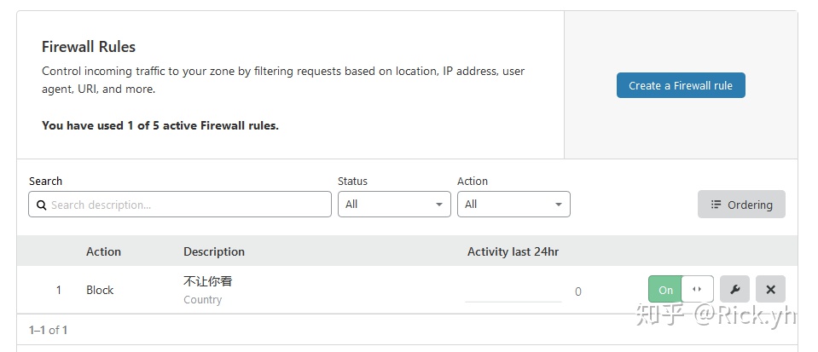Viewport: 818px width, 352px height.
Task: Select the rule description 不让你看
Action: point(207,281)
